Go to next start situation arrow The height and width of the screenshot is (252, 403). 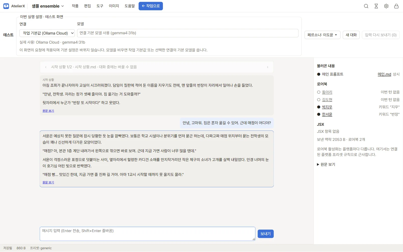tap(267, 67)
